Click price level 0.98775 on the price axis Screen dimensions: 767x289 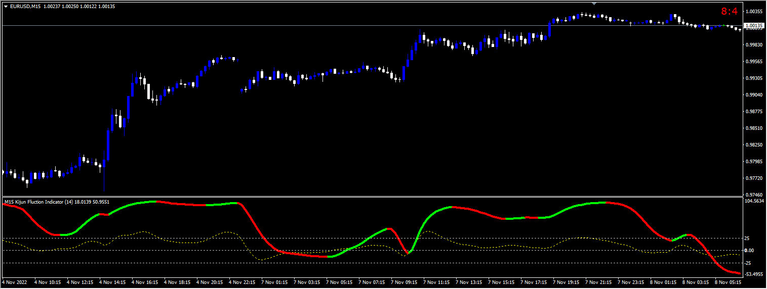754,111
